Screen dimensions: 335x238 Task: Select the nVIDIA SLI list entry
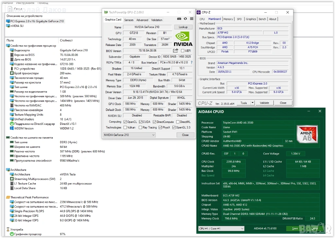17,26
